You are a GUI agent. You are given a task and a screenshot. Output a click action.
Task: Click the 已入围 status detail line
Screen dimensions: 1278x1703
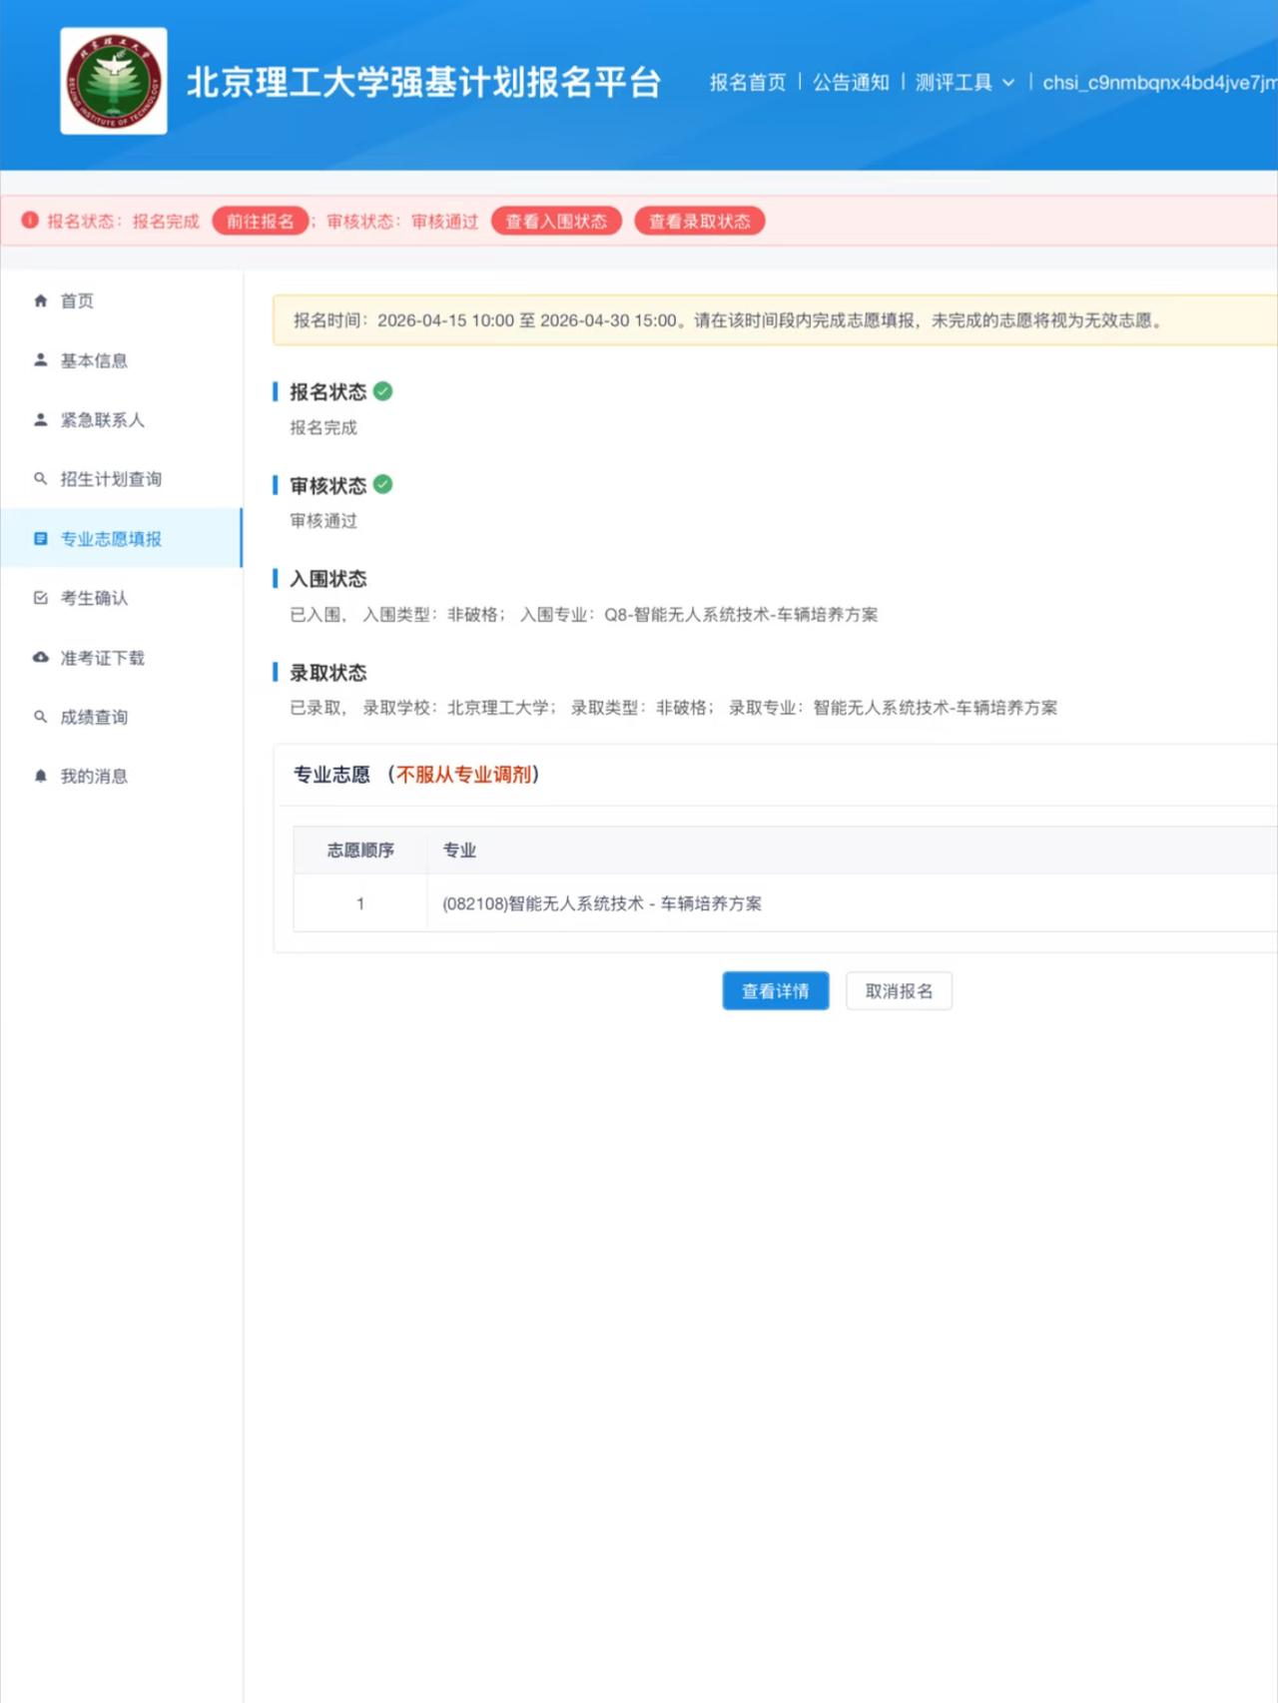584,614
